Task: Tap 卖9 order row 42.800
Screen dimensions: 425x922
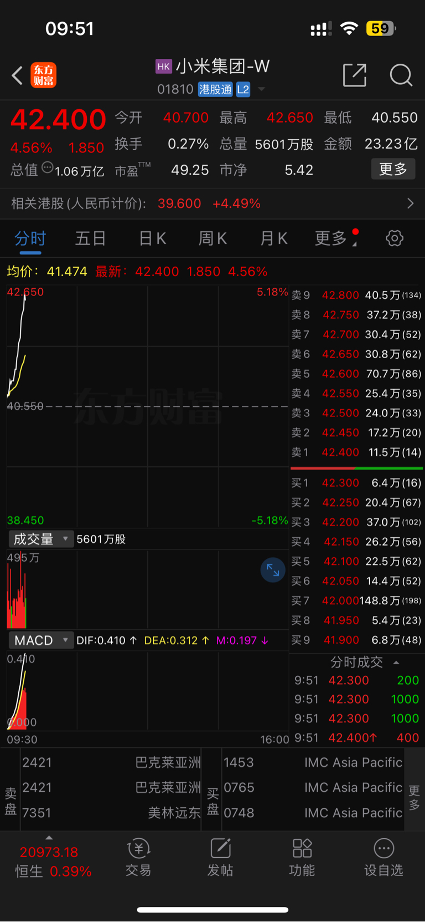Action: tap(356, 296)
